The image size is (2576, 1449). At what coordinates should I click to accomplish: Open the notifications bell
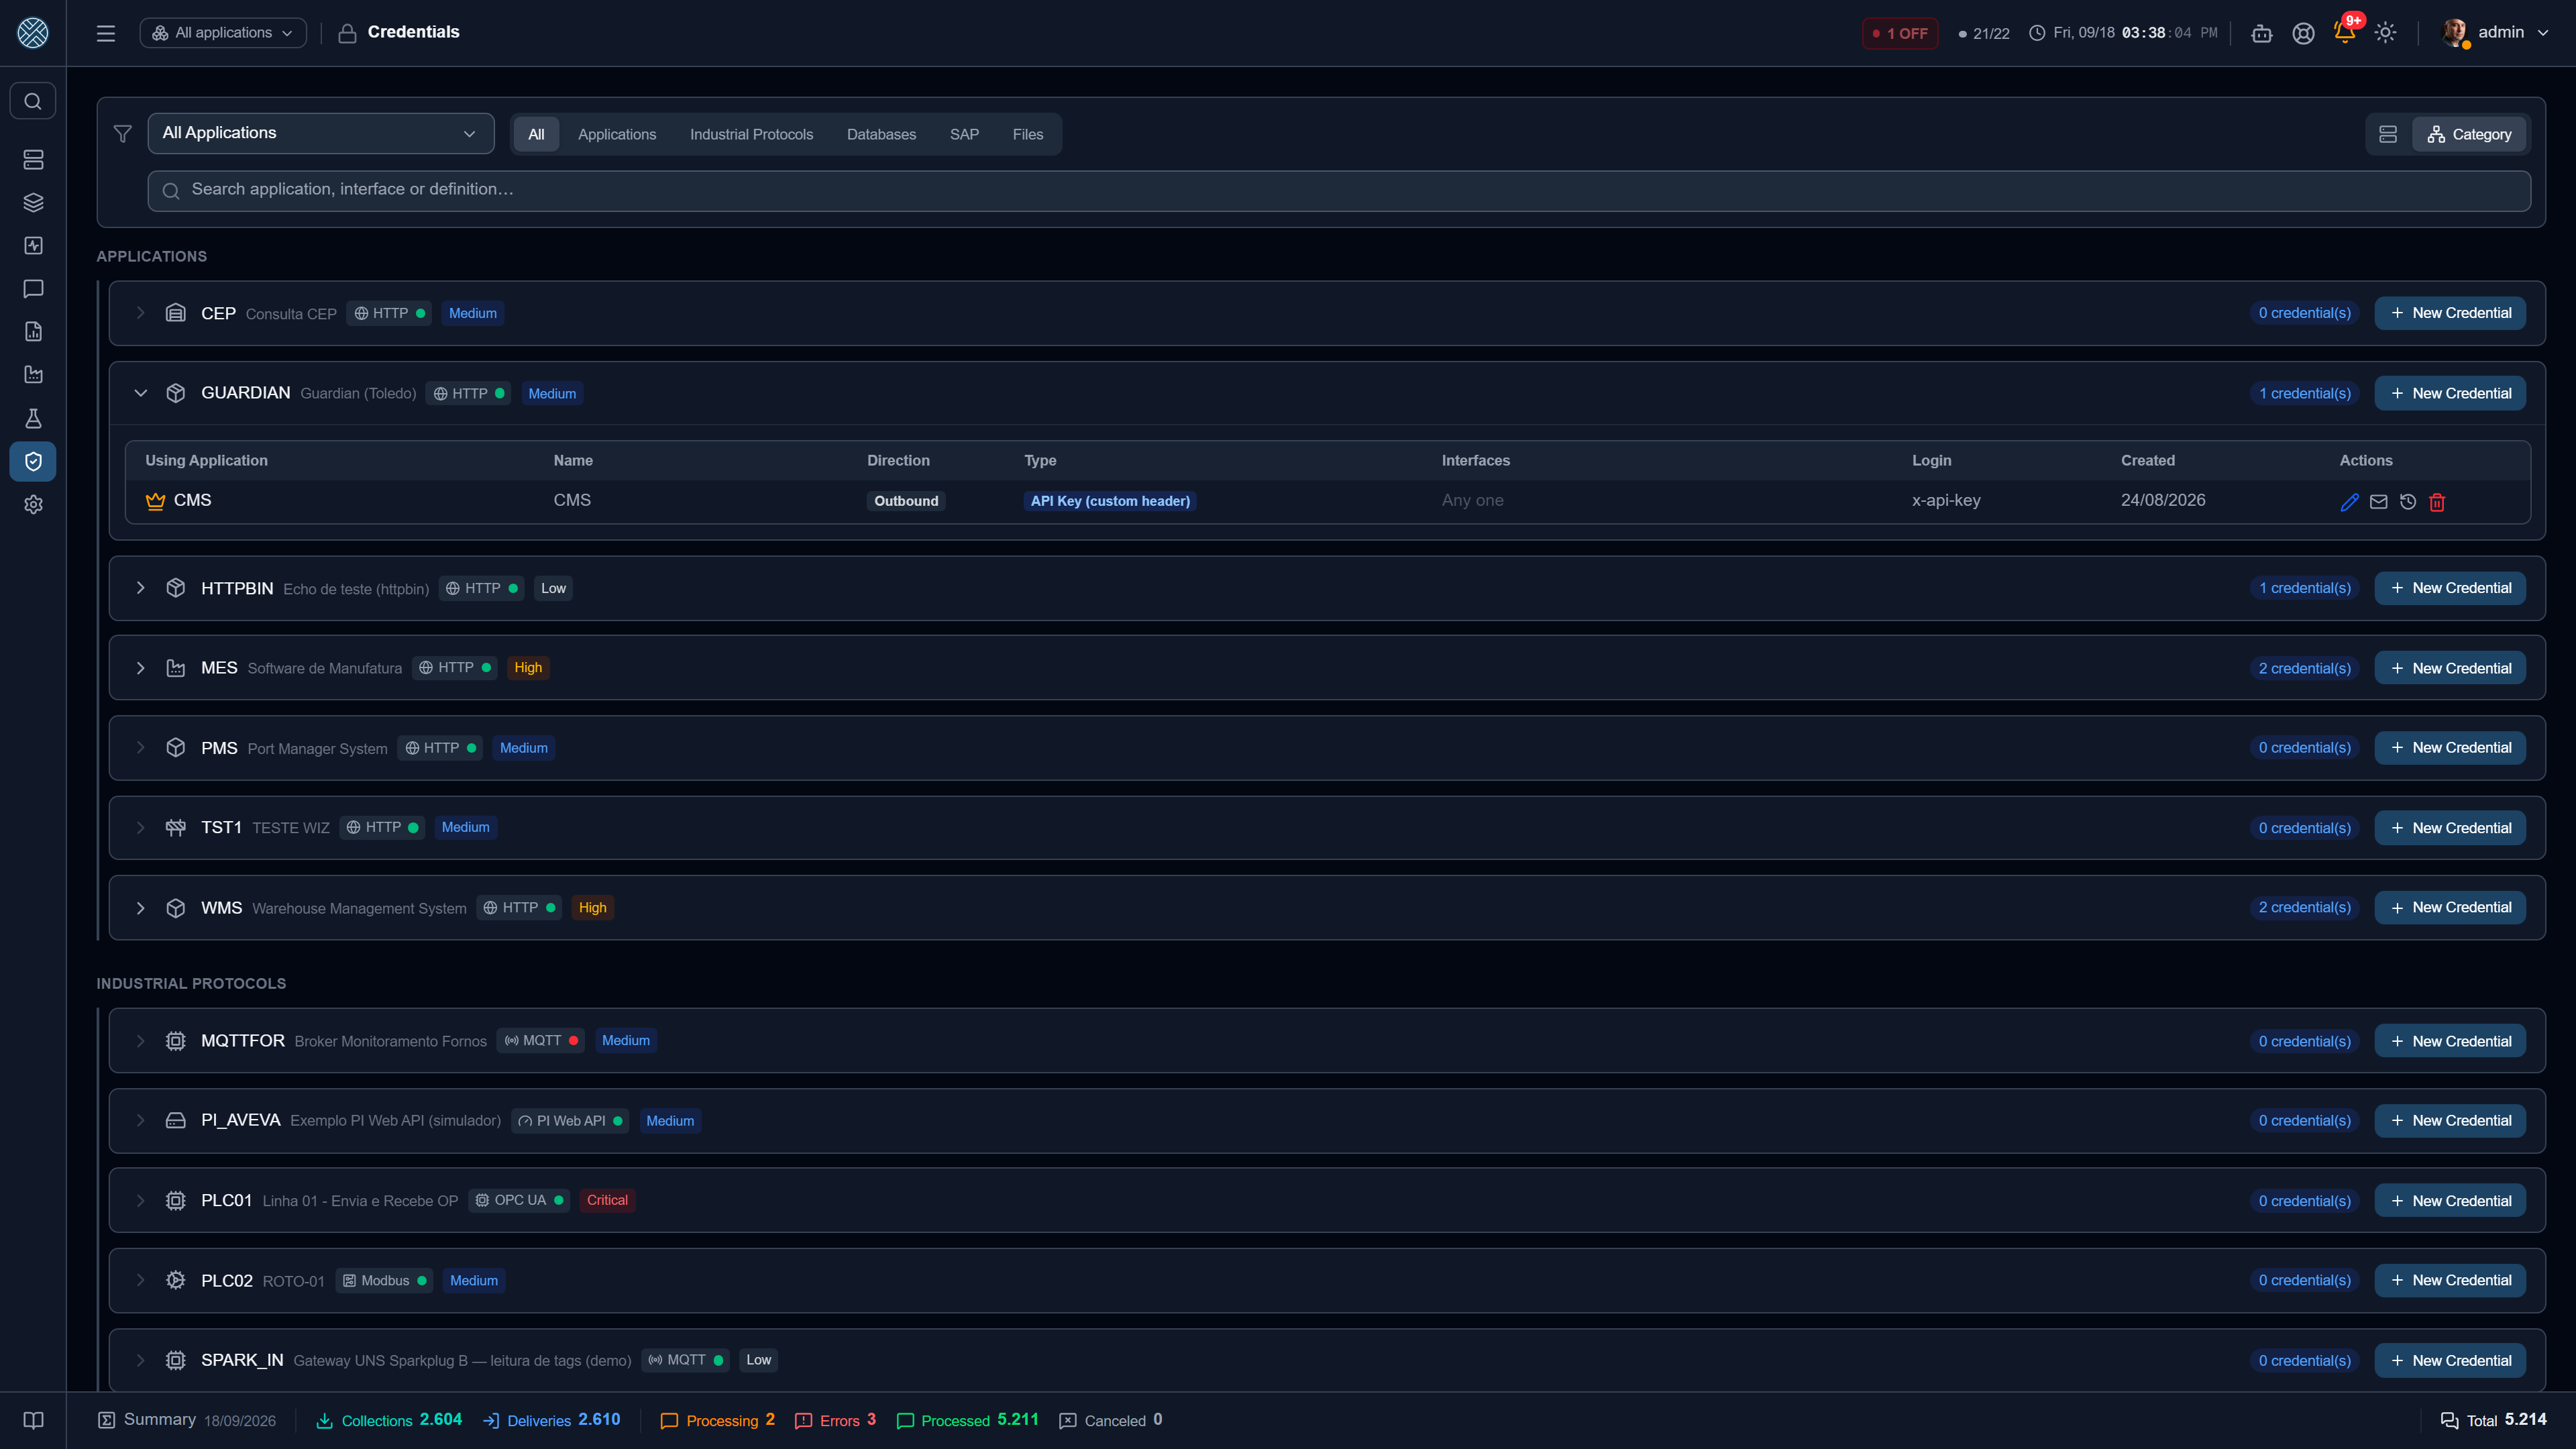coord(2344,33)
